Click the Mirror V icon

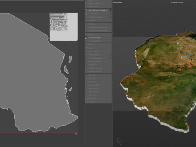(x=86, y=48)
